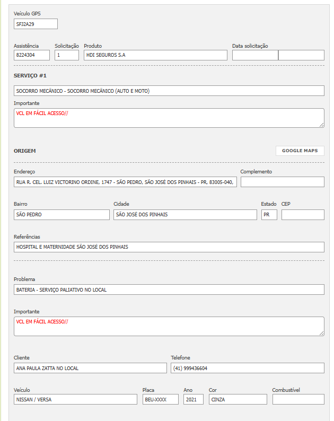
Task: Click the Problema field about BATERIA
Action: pyautogui.click(x=169, y=290)
